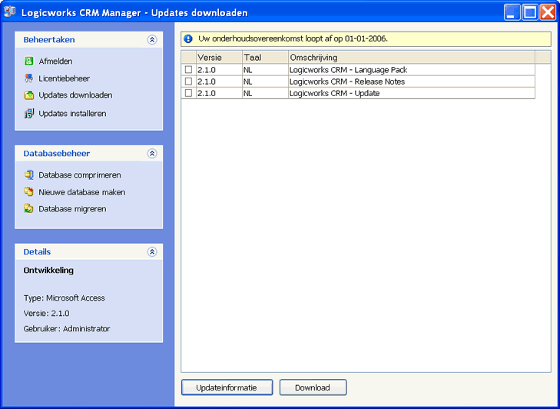Open Licentiebeheer
Screen dimensions: 560x409
coord(65,78)
